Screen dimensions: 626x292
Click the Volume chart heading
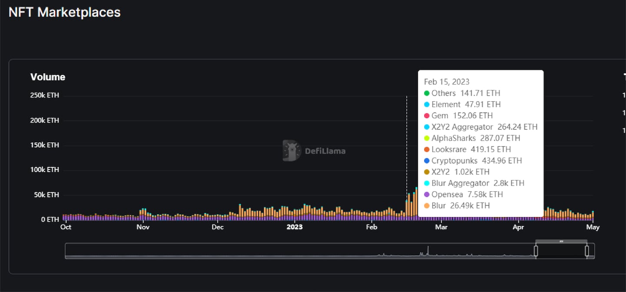coord(48,77)
